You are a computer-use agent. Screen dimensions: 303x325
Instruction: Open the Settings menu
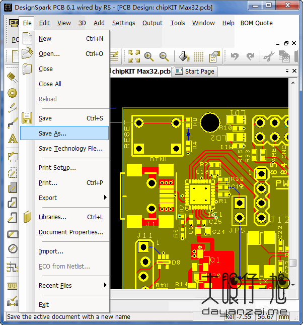(124, 23)
